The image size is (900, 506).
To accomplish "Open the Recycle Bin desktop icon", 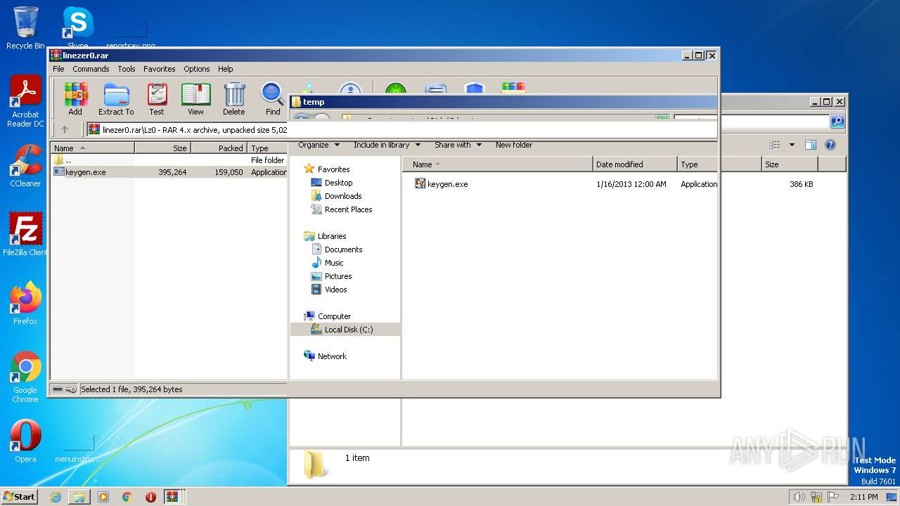I will (x=25, y=28).
